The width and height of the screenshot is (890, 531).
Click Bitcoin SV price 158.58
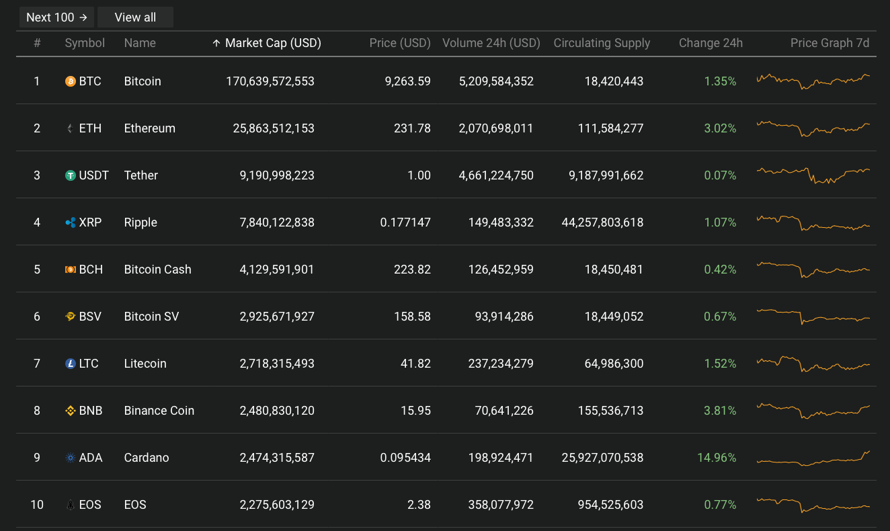[x=412, y=317]
